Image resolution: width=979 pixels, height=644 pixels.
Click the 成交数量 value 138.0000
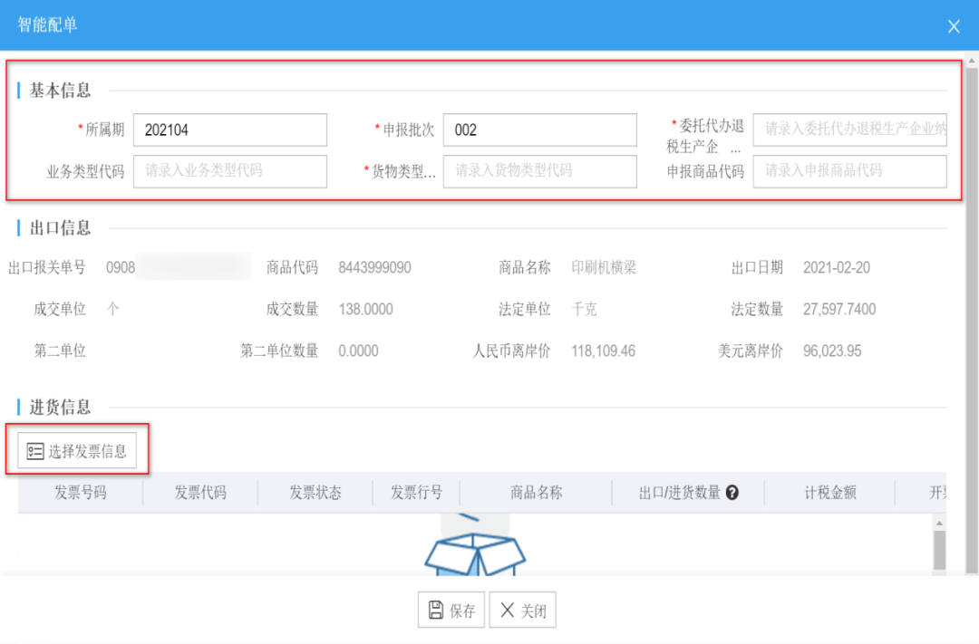click(x=366, y=309)
